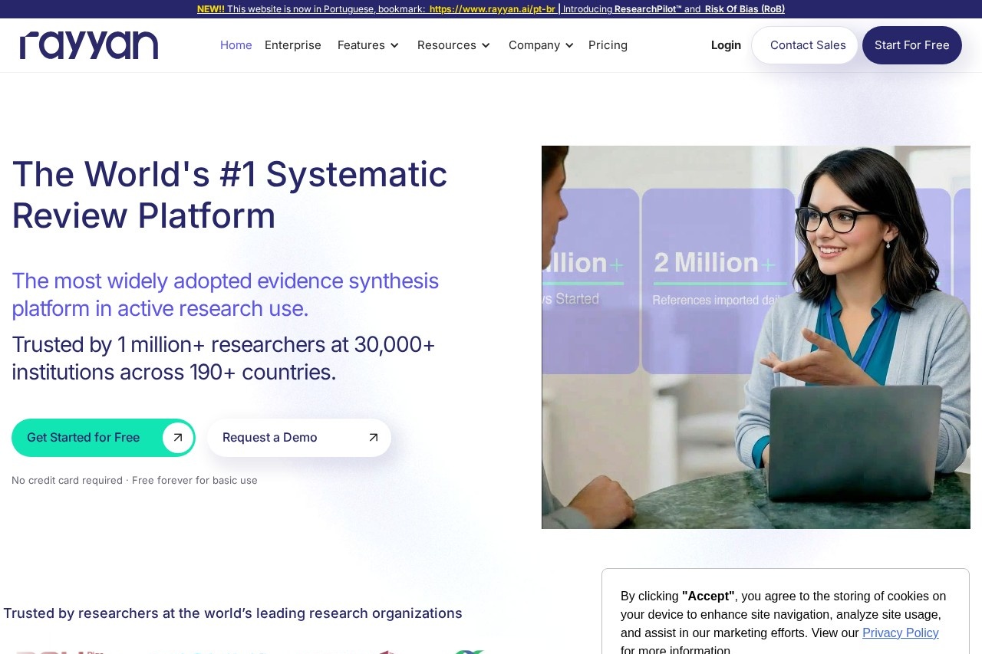This screenshot has width=982, height=654.
Task: Open the Login link
Action: click(x=726, y=45)
